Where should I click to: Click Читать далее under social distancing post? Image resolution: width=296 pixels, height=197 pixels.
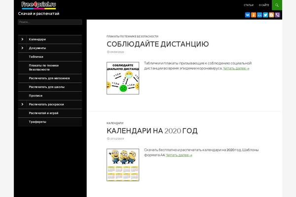pyautogui.click(x=236, y=68)
